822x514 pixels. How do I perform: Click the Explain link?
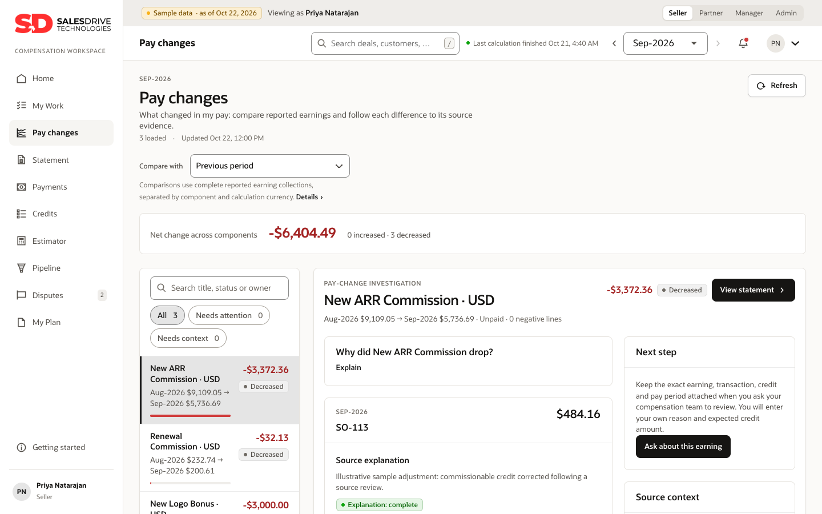tap(348, 368)
